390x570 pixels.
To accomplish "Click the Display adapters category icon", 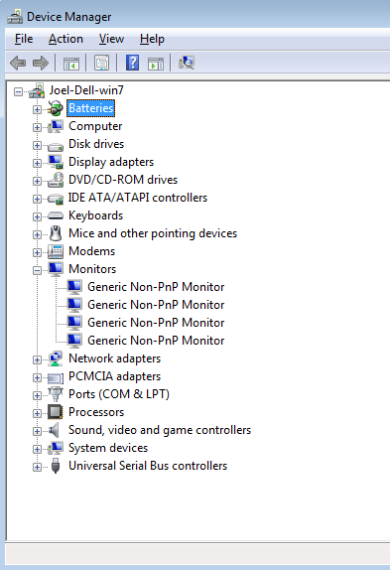I will [x=56, y=162].
